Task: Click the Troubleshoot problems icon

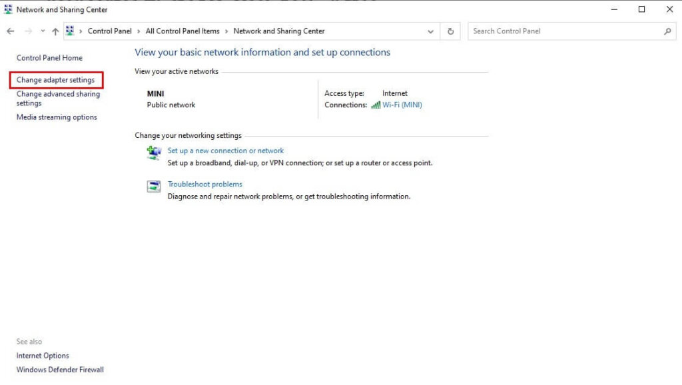Action: tap(154, 187)
